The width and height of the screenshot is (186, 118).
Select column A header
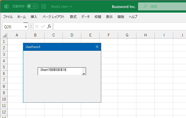[x=17, y=35]
